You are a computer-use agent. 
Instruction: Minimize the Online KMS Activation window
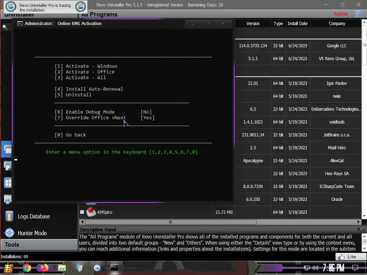(x=193, y=24)
